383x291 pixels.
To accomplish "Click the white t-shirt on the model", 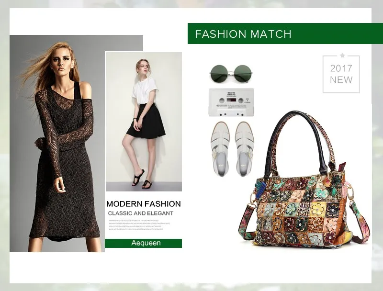I will (x=145, y=91).
